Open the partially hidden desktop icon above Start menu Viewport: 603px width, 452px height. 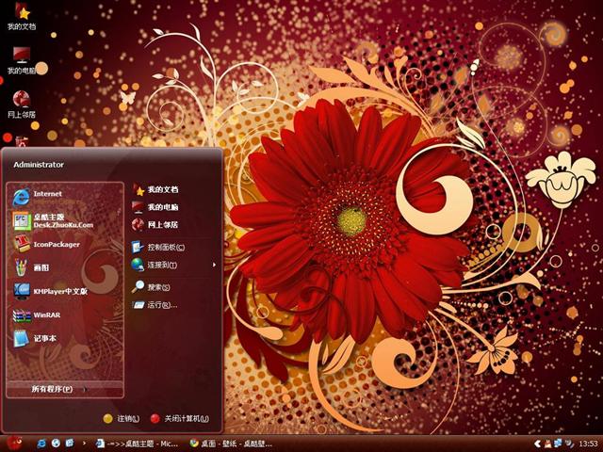22,140
